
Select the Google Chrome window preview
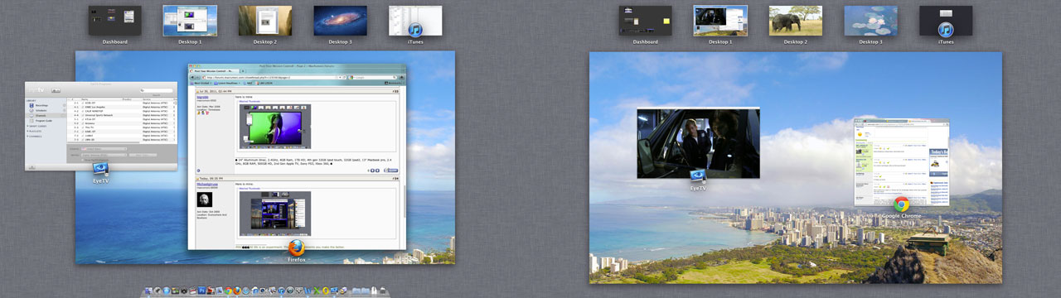pyautogui.click(x=902, y=162)
